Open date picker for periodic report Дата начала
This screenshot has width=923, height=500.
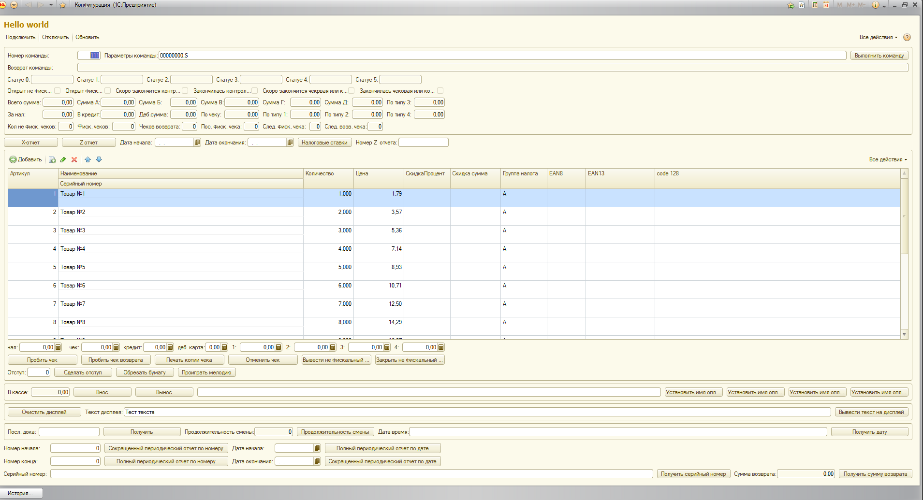pos(317,448)
